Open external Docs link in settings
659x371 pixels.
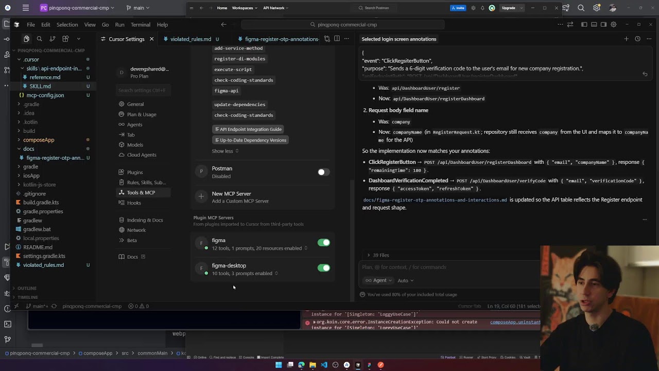[x=132, y=257]
